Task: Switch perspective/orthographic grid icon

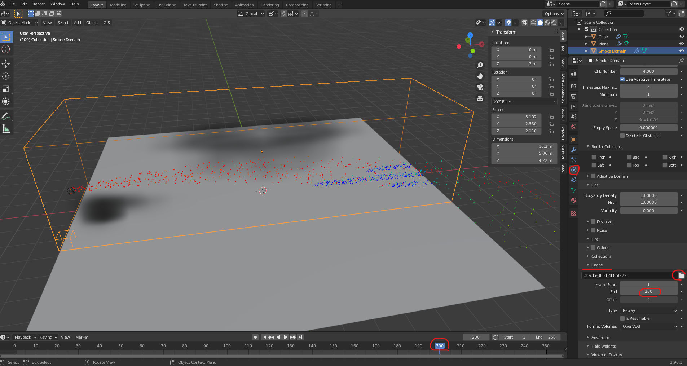Action: click(480, 98)
